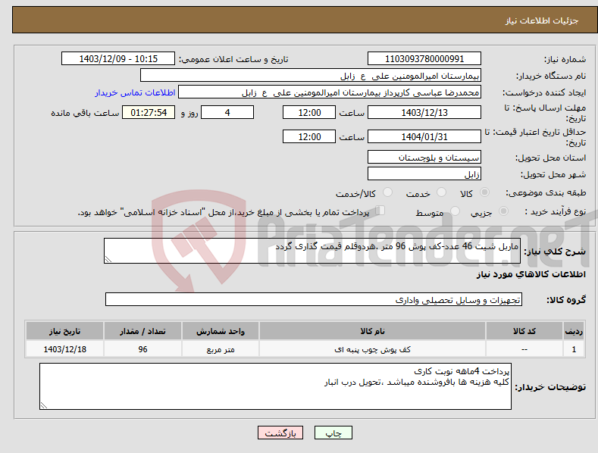Image resolution: width=598 pixels, height=453 pixels.
Task: Click the remaining time 01:27:54 field
Action: tap(149, 112)
